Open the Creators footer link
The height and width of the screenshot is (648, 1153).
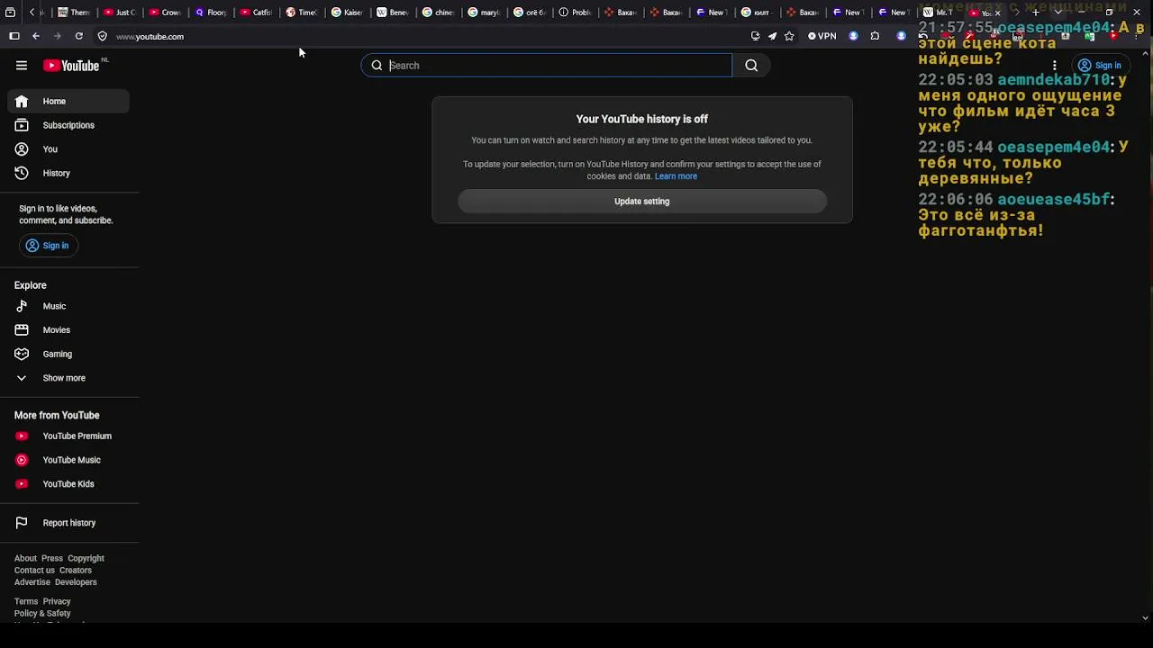(x=76, y=571)
